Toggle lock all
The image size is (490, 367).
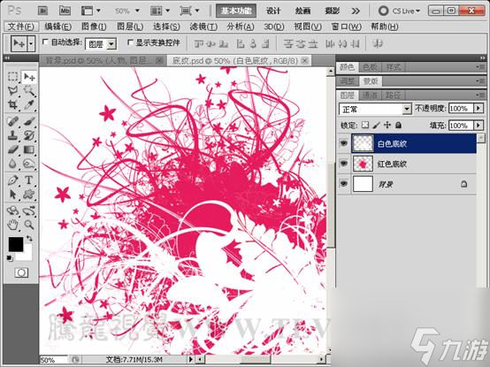[398, 126]
